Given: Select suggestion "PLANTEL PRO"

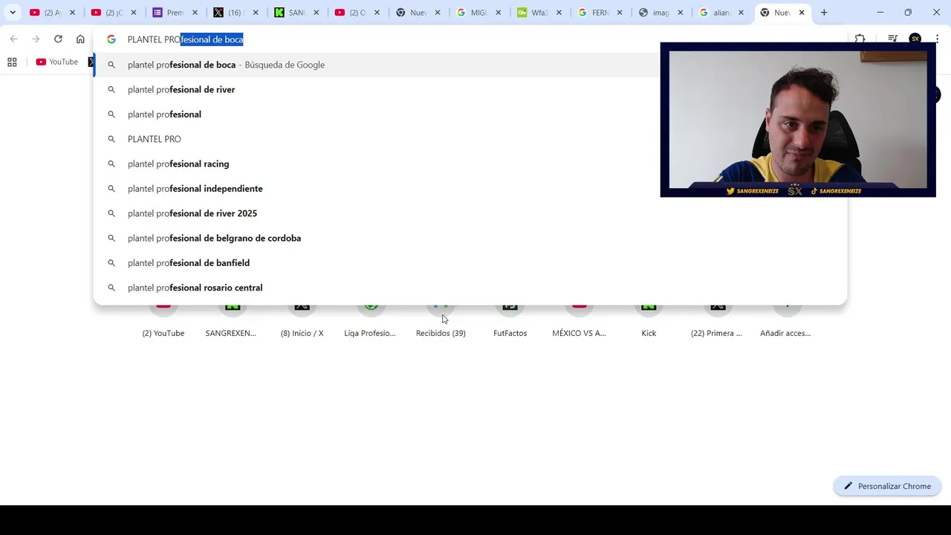Looking at the screenshot, I should [470, 139].
